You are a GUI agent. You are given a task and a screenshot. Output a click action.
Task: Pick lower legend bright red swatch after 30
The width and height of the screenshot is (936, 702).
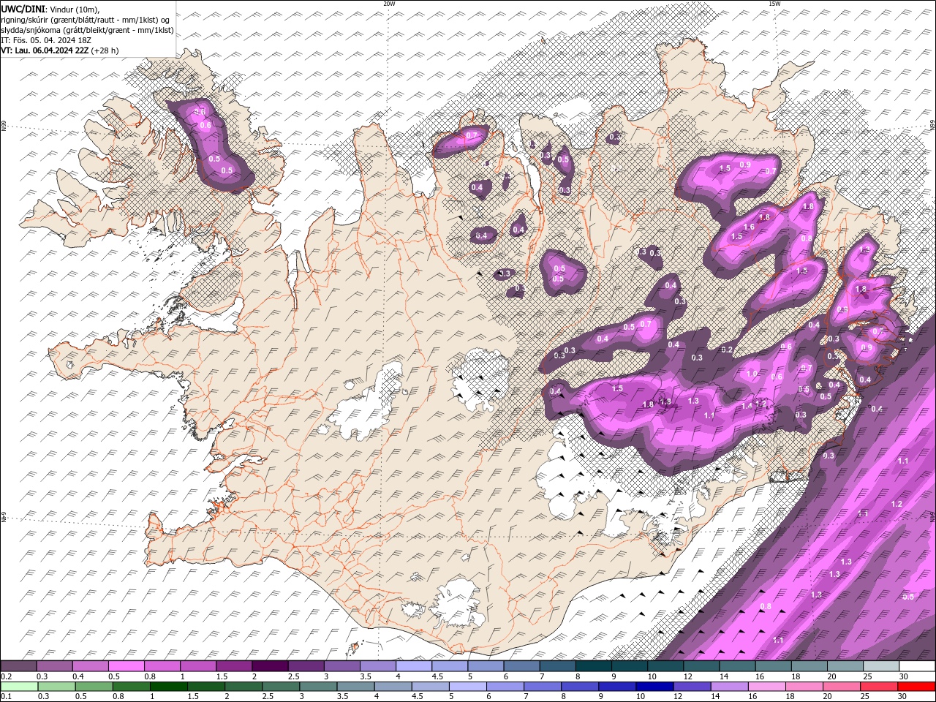(917, 687)
